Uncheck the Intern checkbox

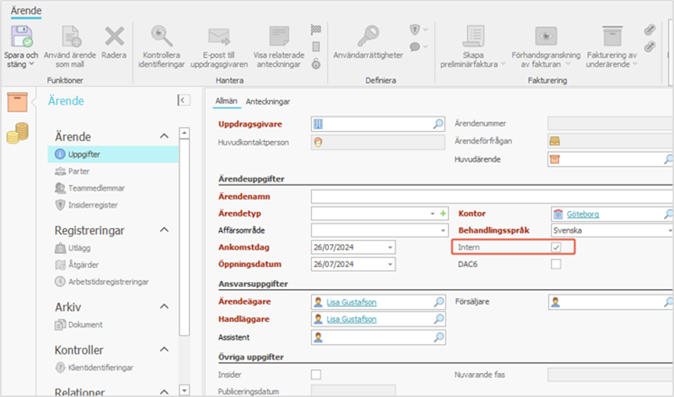click(x=556, y=248)
